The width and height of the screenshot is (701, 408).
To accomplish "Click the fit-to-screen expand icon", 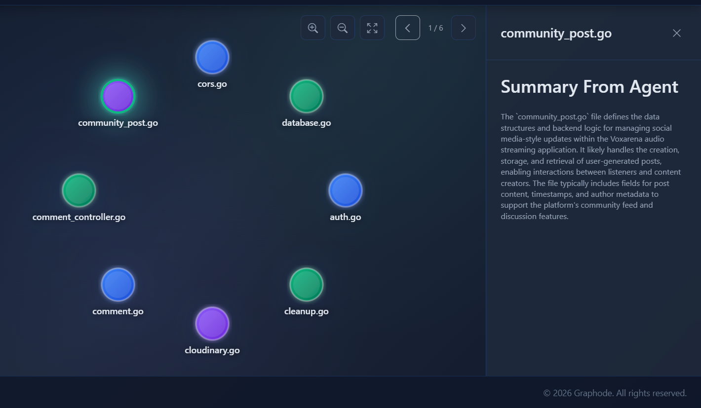I will pyautogui.click(x=372, y=28).
